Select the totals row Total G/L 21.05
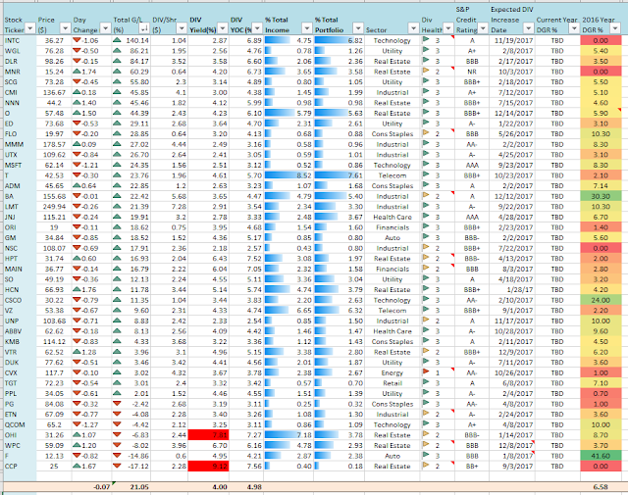Image resolution: width=628 pixels, height=495 pixels. tap(131, 487)
